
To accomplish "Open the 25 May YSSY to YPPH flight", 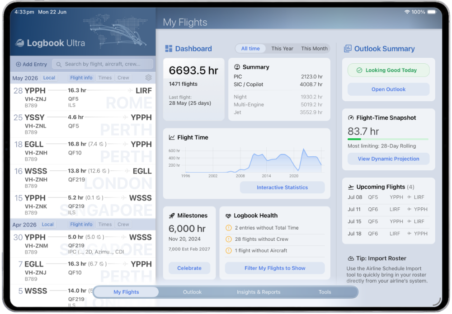I will pos(83,124).
